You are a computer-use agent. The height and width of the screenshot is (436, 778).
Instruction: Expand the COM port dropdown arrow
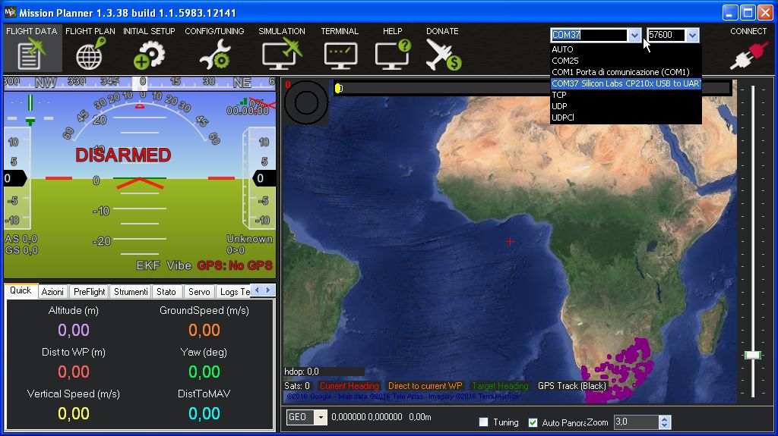(634, 35)
